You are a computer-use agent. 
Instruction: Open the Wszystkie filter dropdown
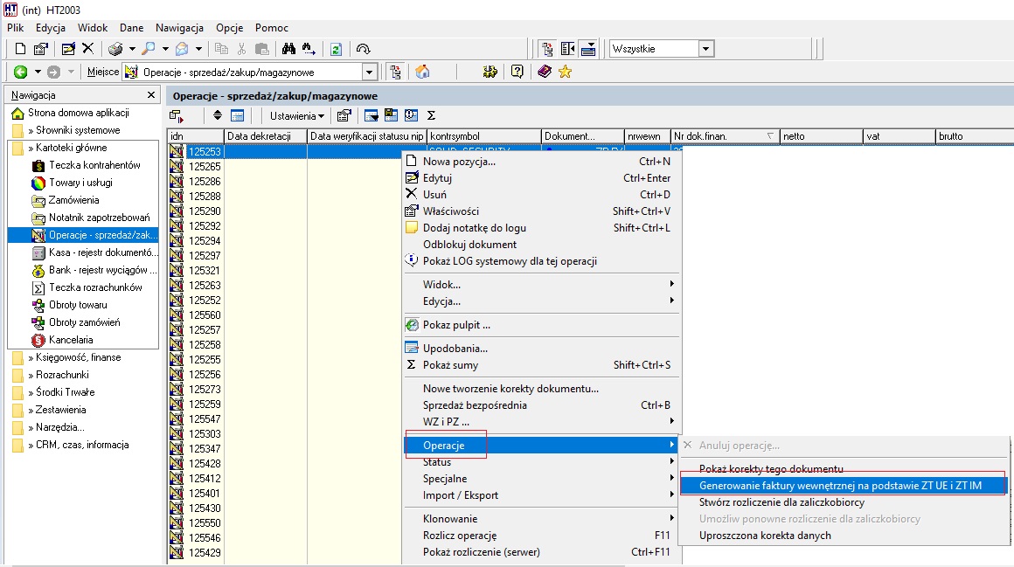click(x=706, y=49)
